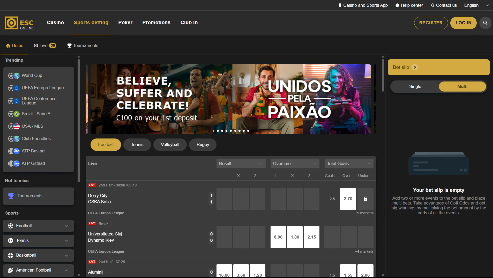Open the Club In section

tap(189, 23)
